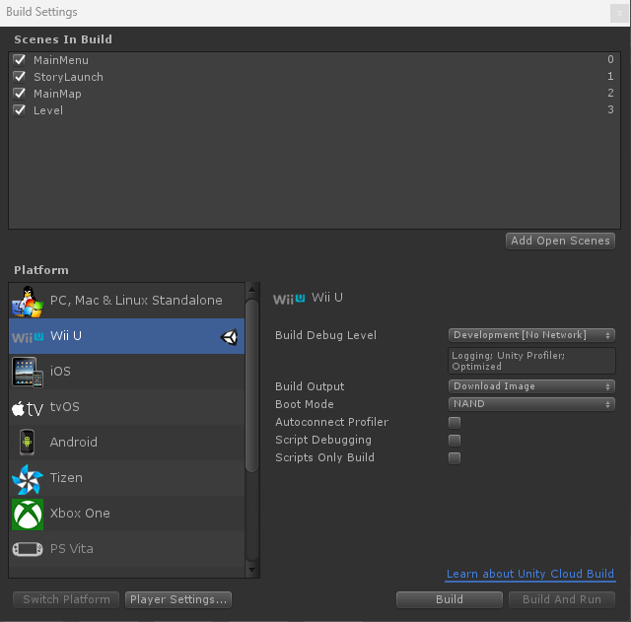Screen dimensions: 631x622
Task: Click platform list scroll down arrow
Action: (252, 570)
